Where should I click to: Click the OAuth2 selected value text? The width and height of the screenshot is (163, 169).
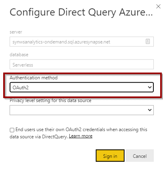20,88
